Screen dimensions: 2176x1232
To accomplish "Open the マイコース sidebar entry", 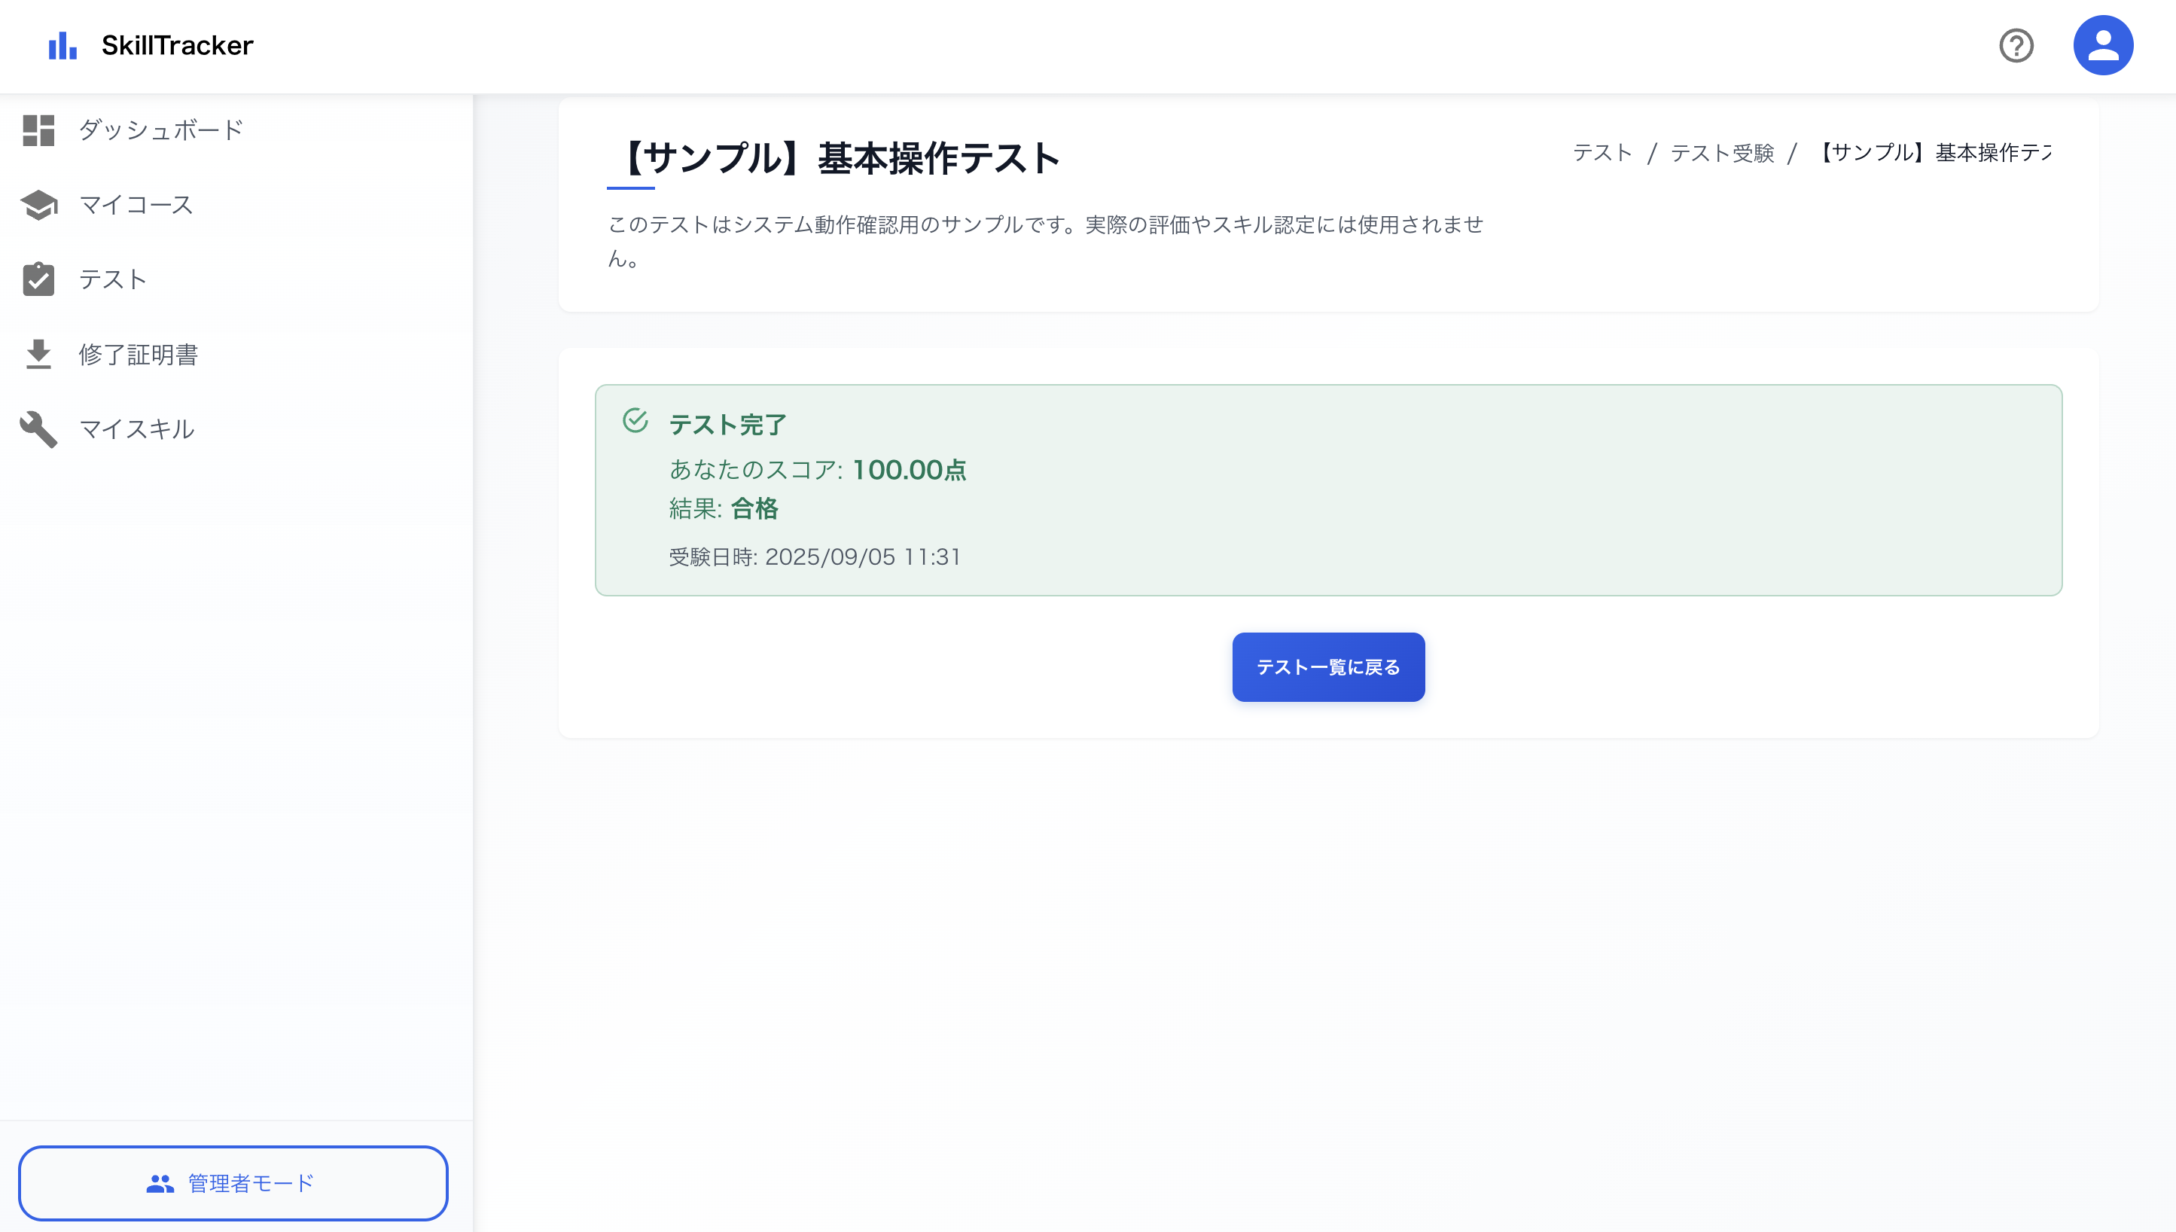I will (x=134, y=204).
